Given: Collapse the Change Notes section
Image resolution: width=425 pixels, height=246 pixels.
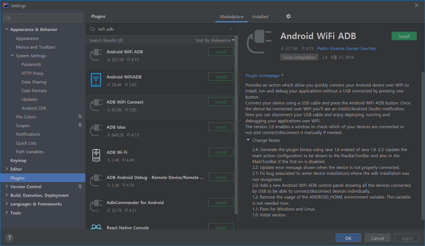Looking at the screenshot, I should [x=248, y=140].
